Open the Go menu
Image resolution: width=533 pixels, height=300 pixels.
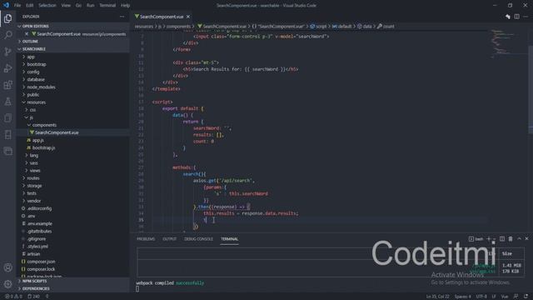click(78, 6)
